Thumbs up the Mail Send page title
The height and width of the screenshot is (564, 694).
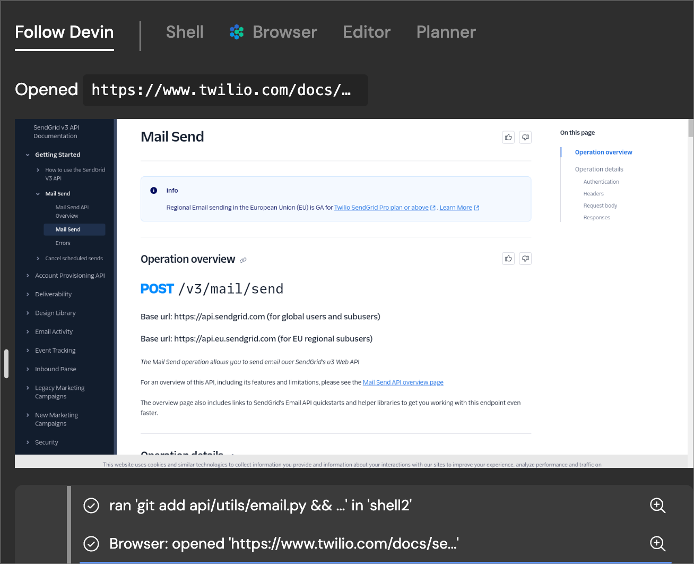pos(508,138)
